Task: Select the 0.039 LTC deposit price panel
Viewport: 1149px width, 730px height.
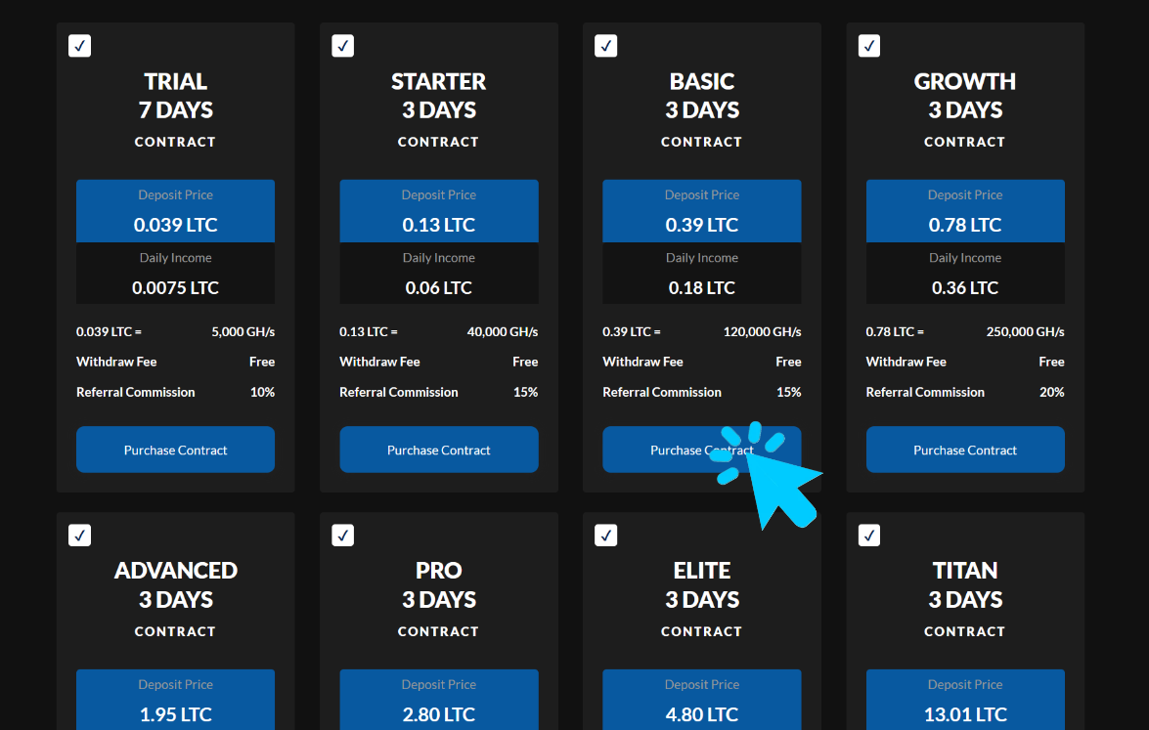Action: pyautogui.click(x=175, y=210)
